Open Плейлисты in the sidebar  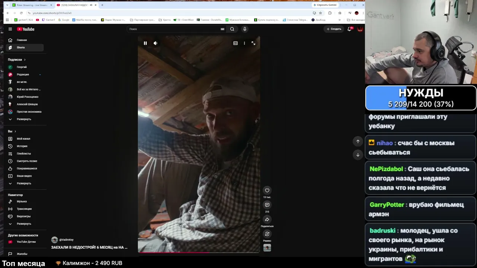(25, 153)
